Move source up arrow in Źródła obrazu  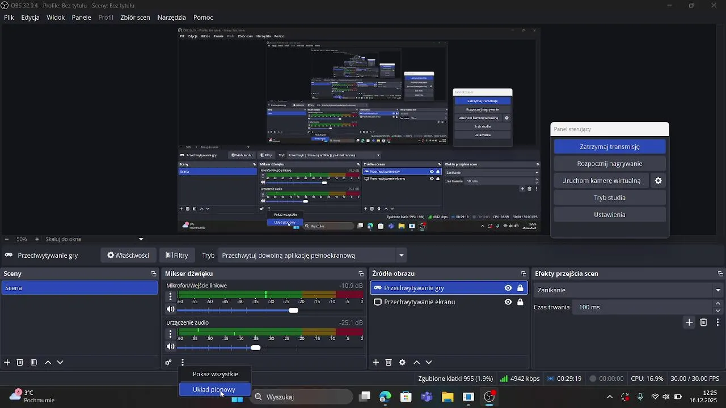417,363
